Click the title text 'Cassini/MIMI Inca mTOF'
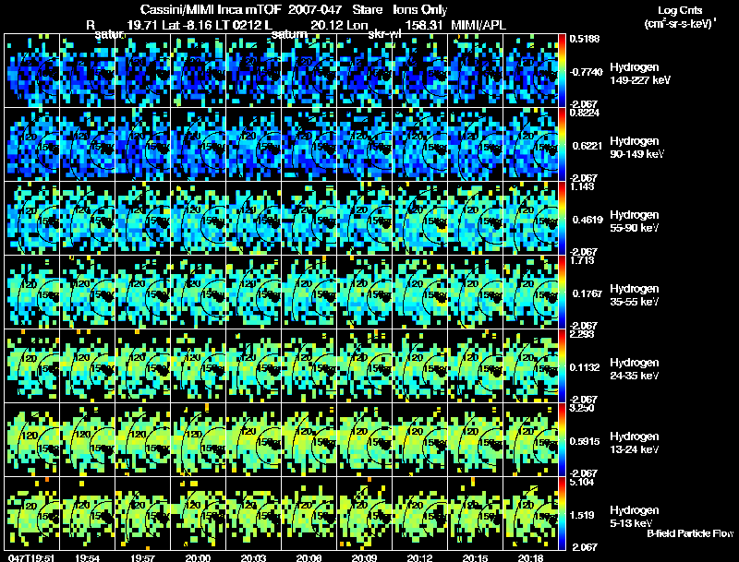This screenshot has width=739, height=562. 211,9
